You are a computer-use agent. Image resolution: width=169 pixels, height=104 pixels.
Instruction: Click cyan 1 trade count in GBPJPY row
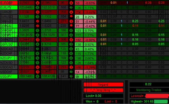coord(121,35)
